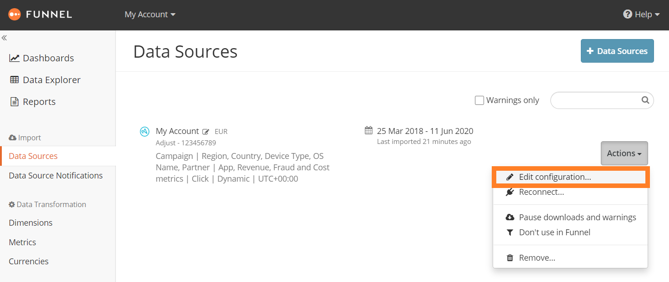Open the Help dropdown menu
The height and width of the screenshot is (282, 669).
coord(641,15)
